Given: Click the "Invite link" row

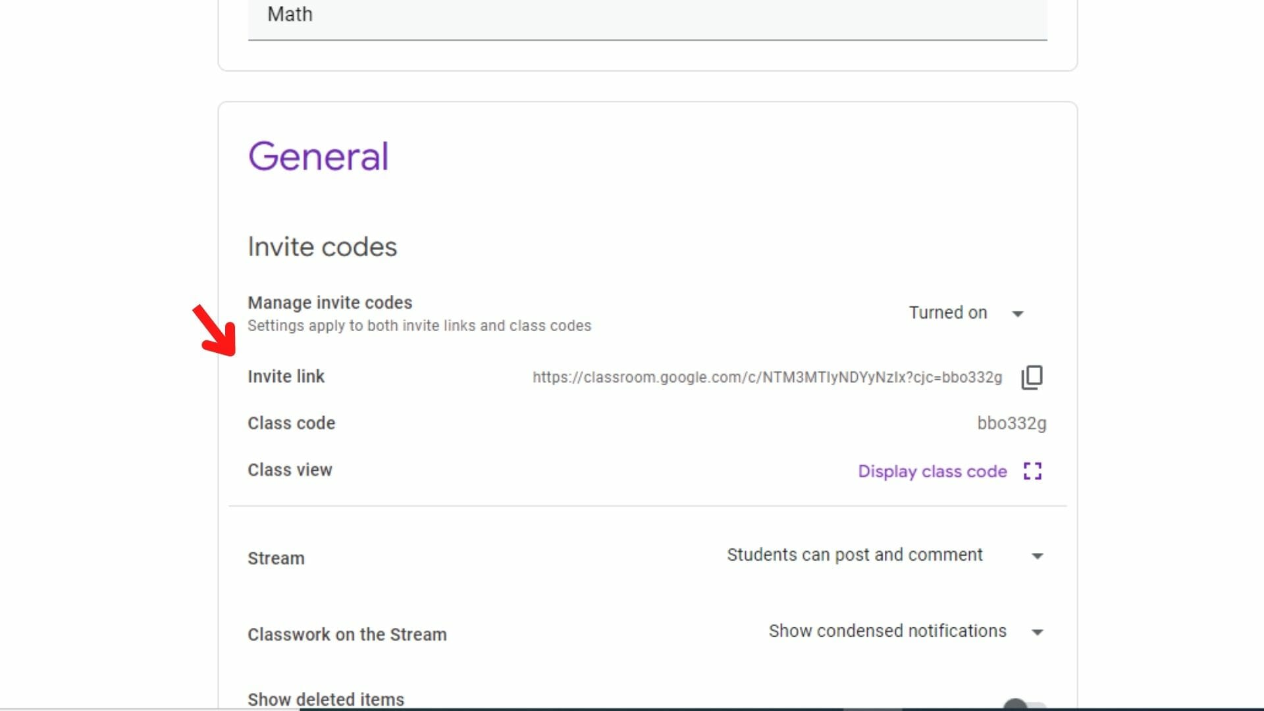Looking at the screenshot, I should tap(286, 377).
